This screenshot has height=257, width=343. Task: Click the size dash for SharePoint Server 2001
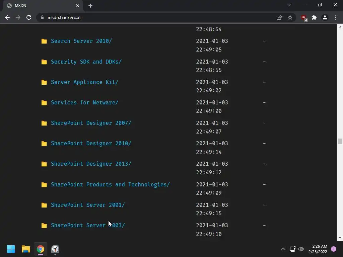click(x=264, y=205)
